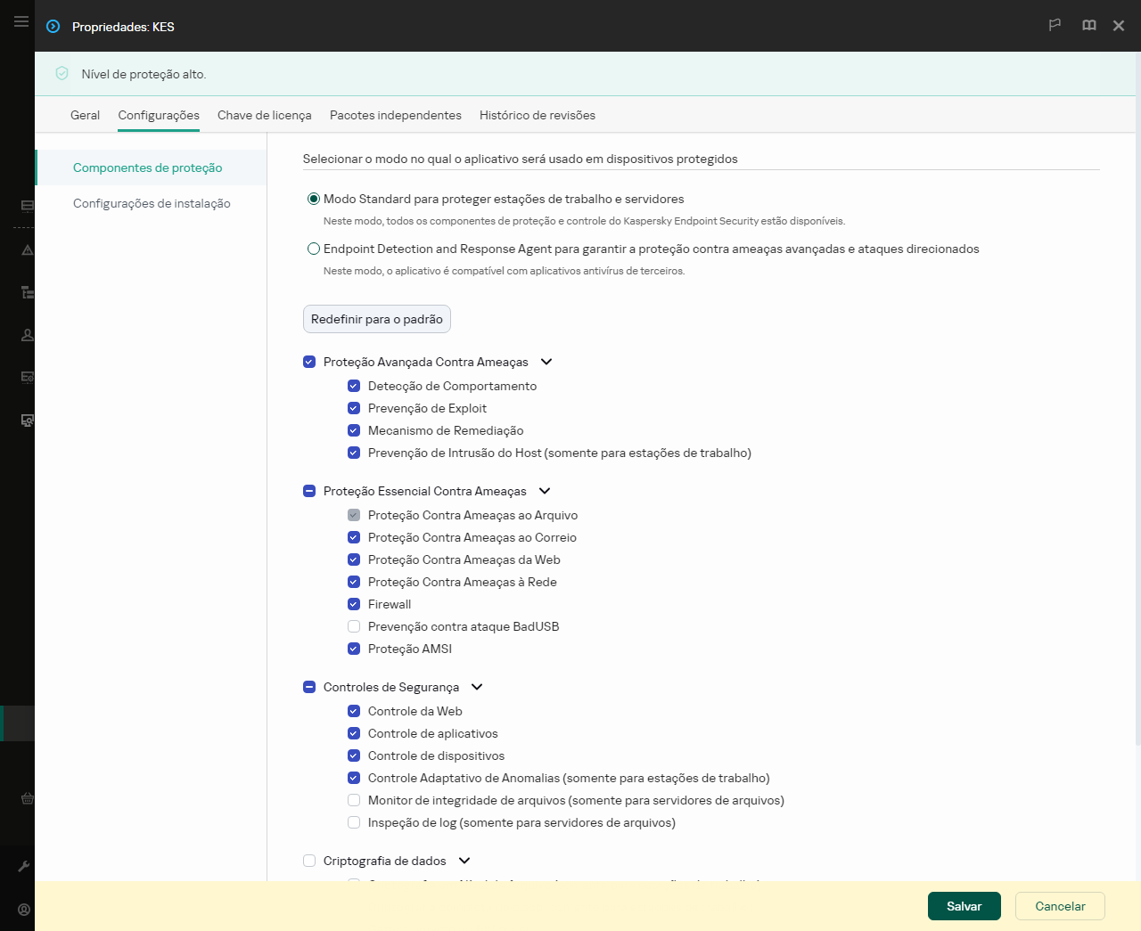Select Endpoint Detection and Response Agent mode
Viewport: 1141px width, 931px height.
coord(313,249)
